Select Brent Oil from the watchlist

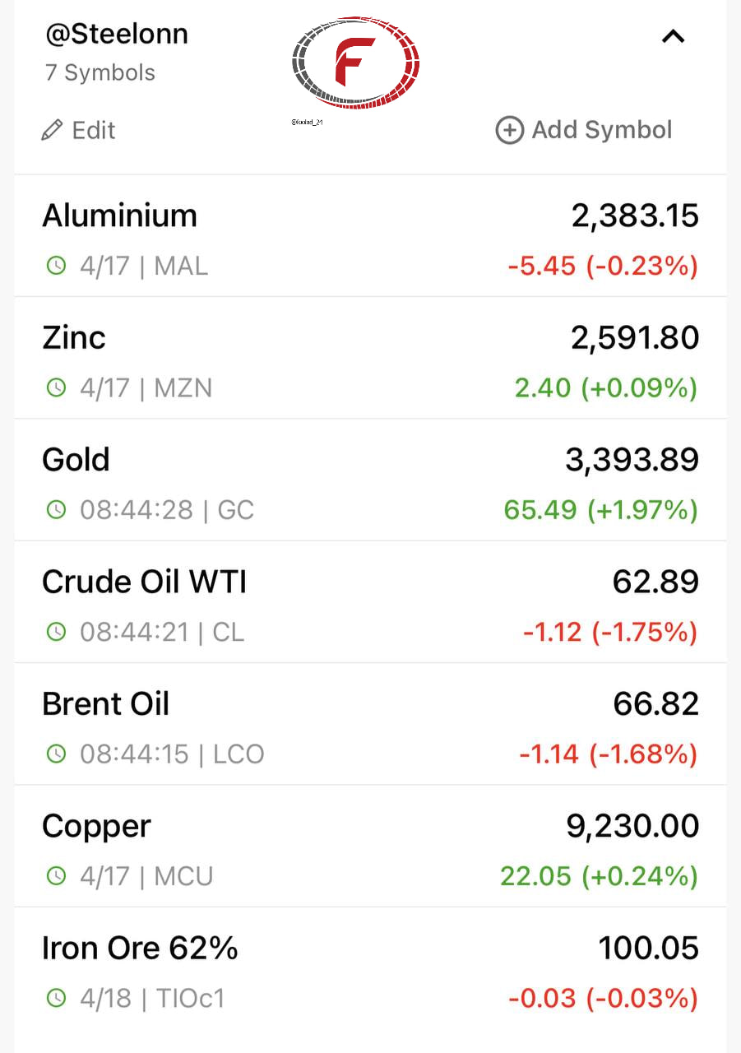point(106,704)
